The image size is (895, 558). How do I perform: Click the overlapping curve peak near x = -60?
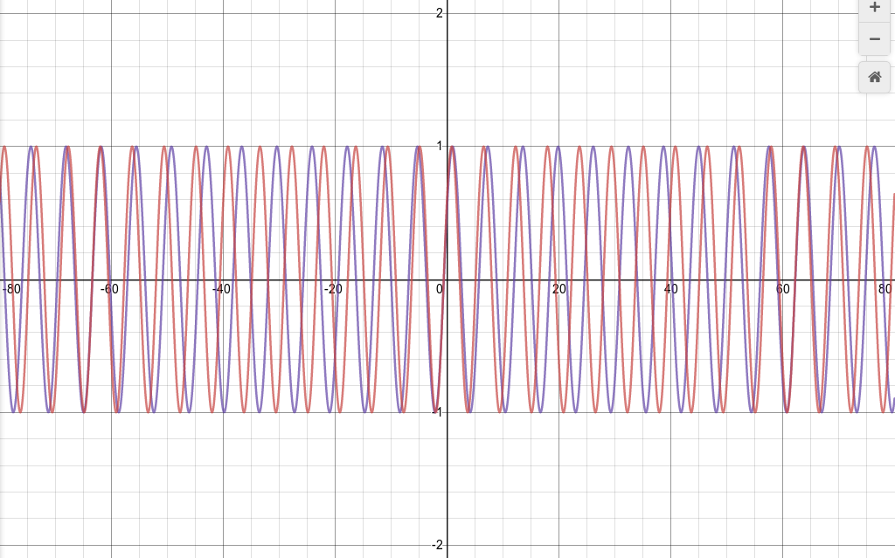[x=101, y=147]
